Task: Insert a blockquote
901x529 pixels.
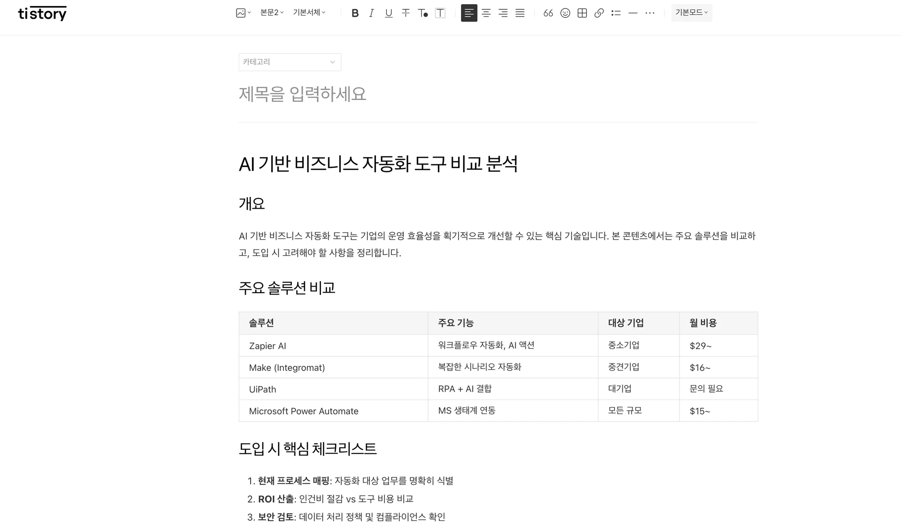Action: (x=548, y=13)
